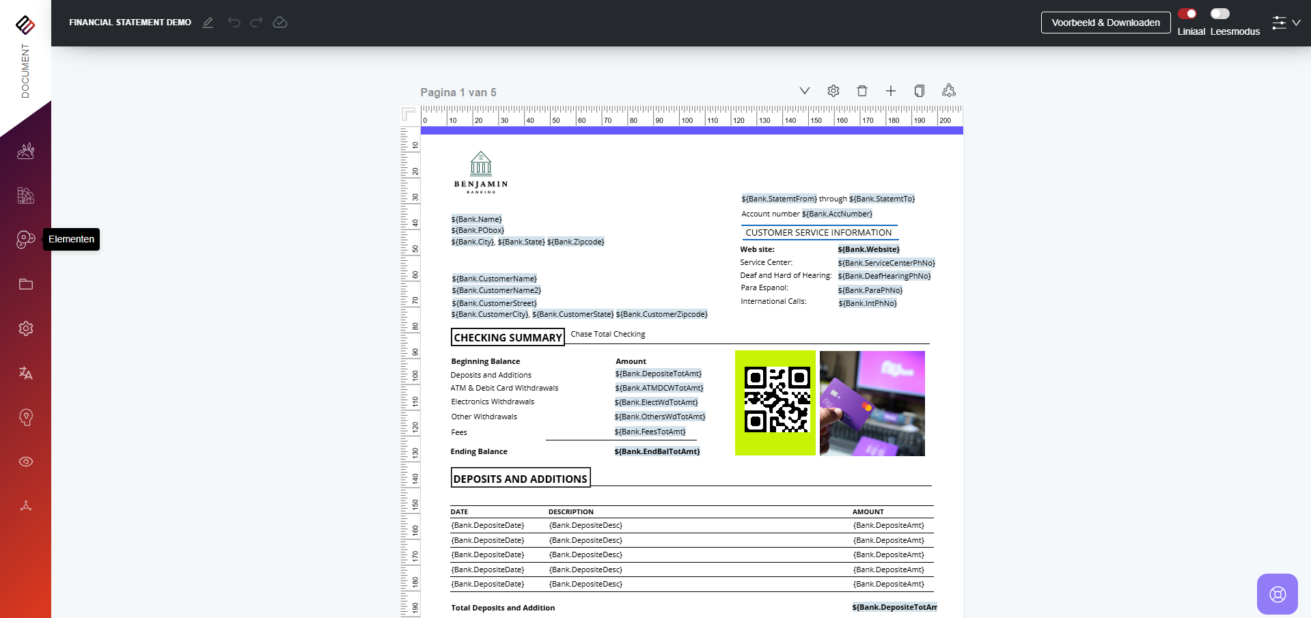Toggle the Liniaal ruler switch

point(1187,14)
